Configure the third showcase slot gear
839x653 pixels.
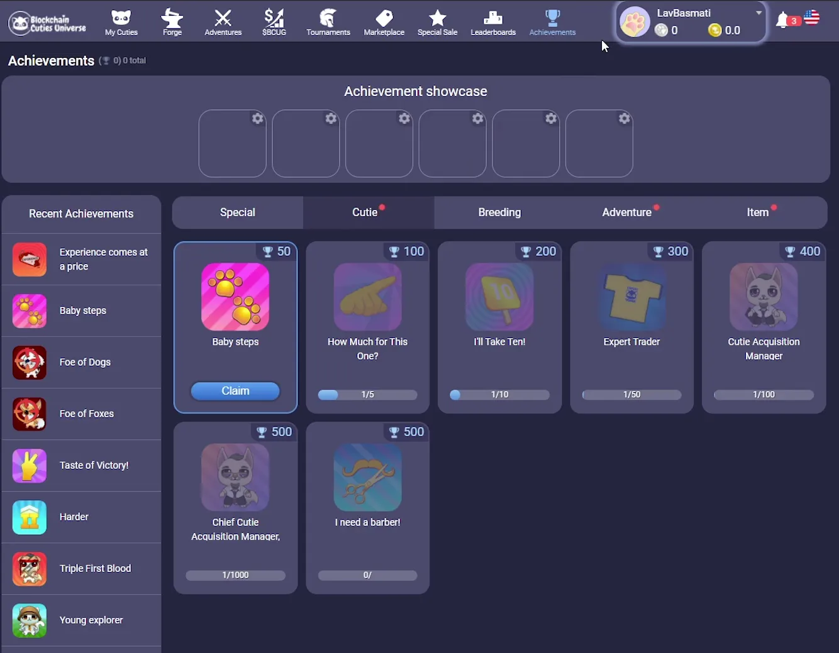click(404, 118)
